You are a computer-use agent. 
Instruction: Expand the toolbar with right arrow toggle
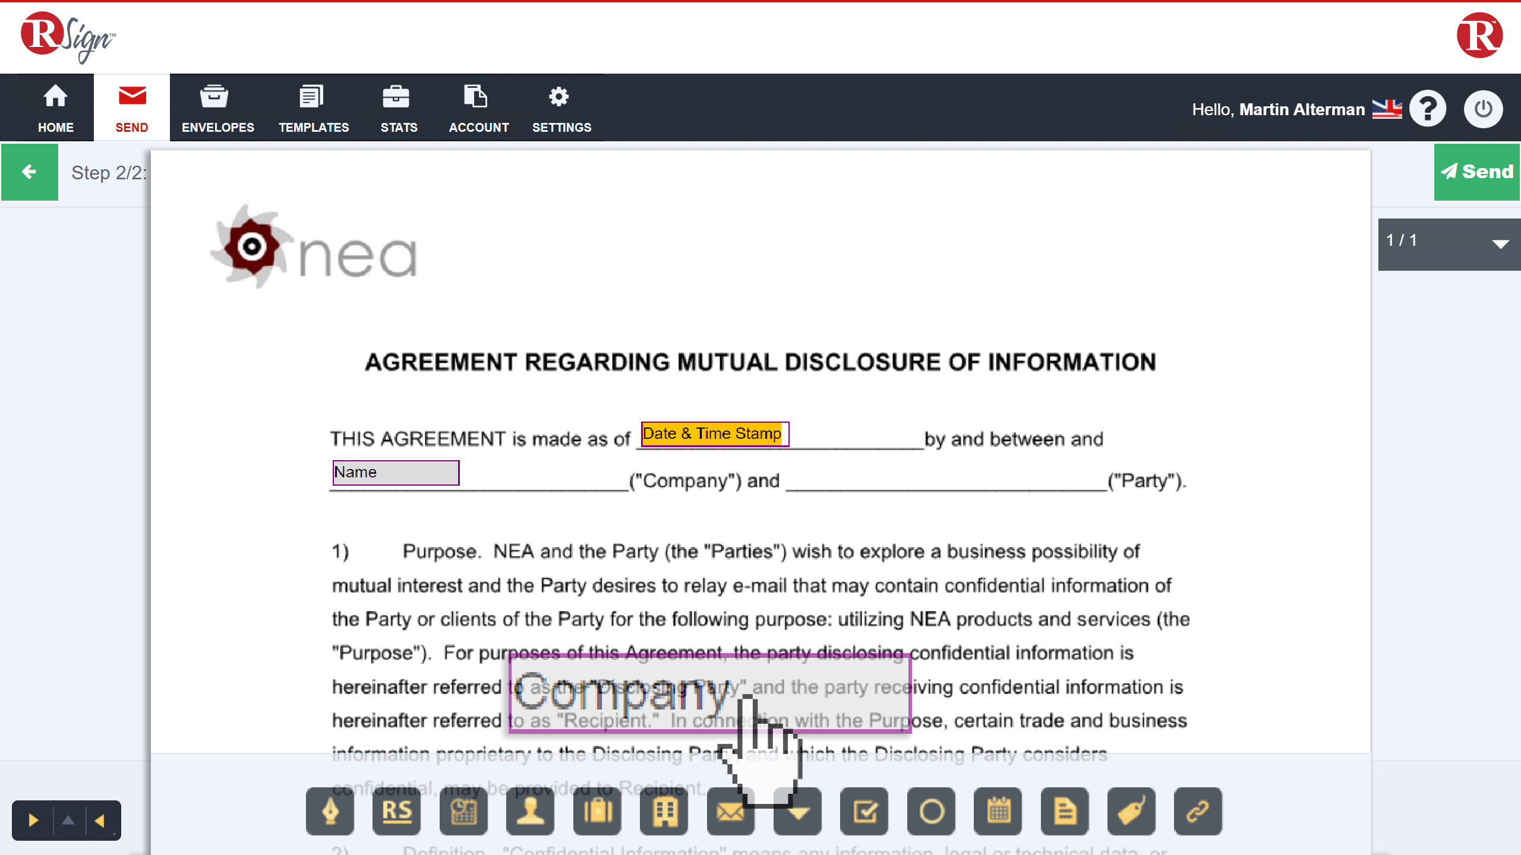point(33,821)
